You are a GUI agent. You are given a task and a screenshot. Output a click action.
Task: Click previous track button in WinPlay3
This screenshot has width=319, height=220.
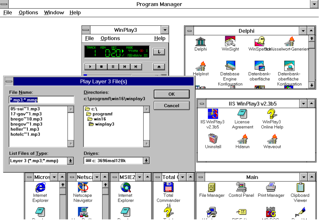[124, 67]
